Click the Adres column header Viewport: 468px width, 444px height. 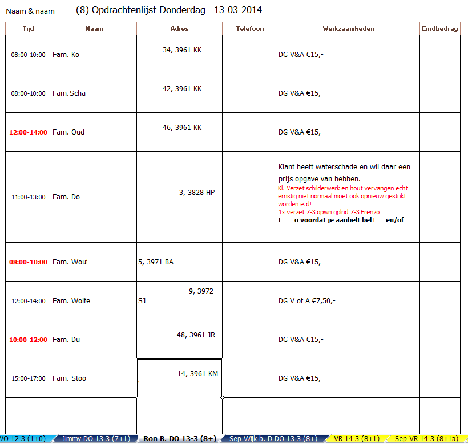(x=179, y=28)
